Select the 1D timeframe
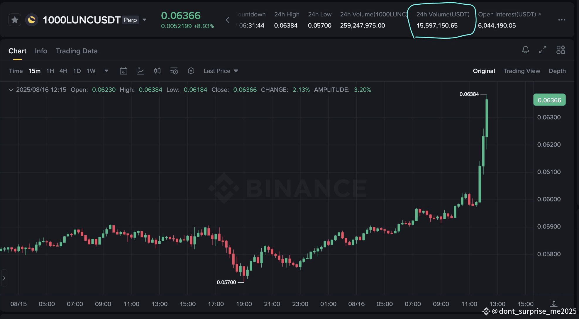579x319 pixels. [77, 71]
